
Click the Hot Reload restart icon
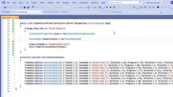click(88, 8)
